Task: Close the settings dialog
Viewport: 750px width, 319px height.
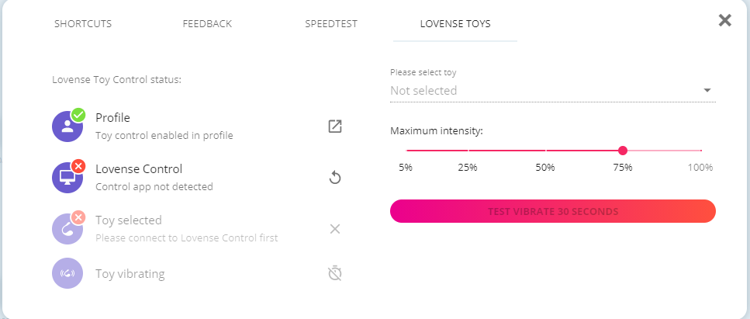Action: 725,20
